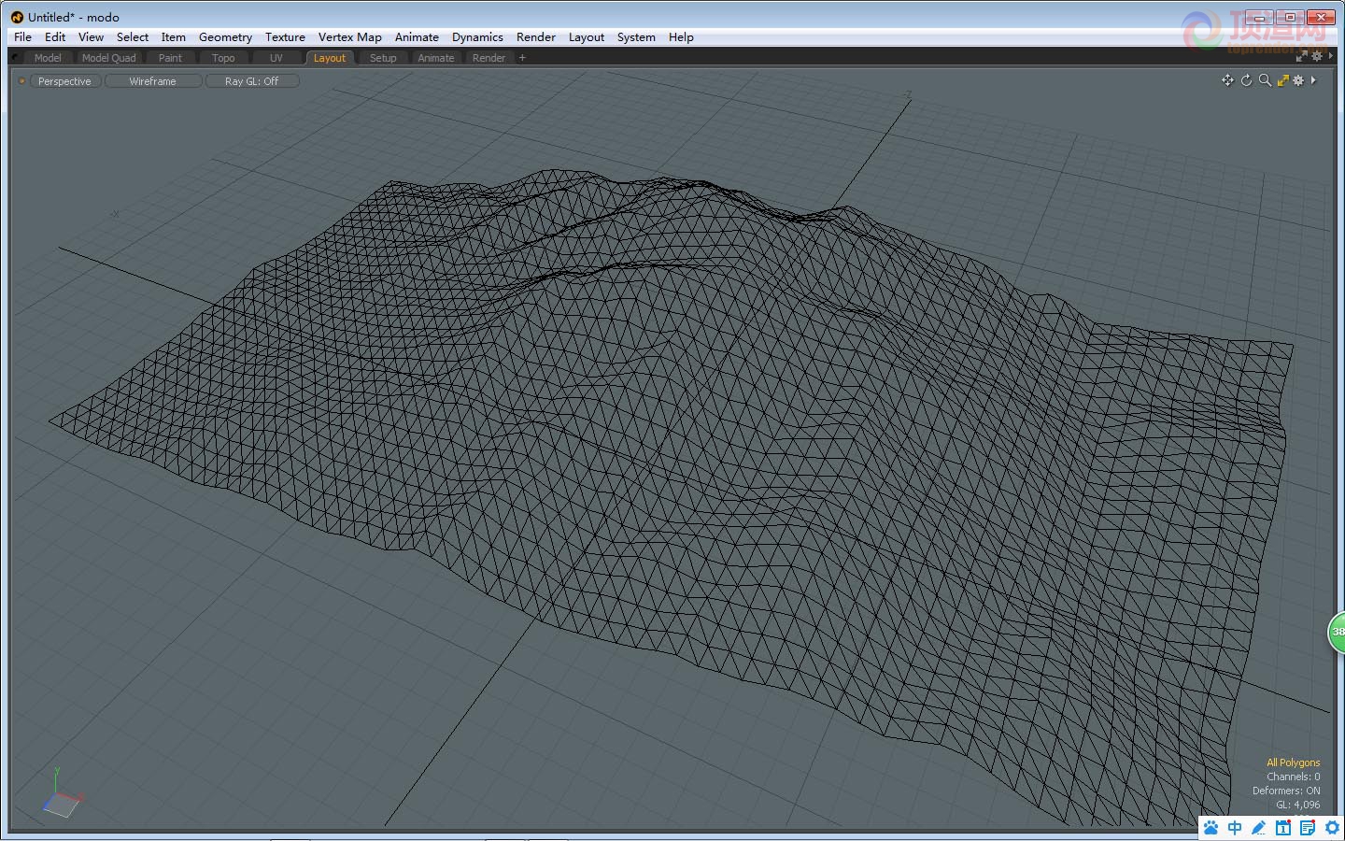
Task: Toggle the Chinese input mode icon
Action: 1235,828
